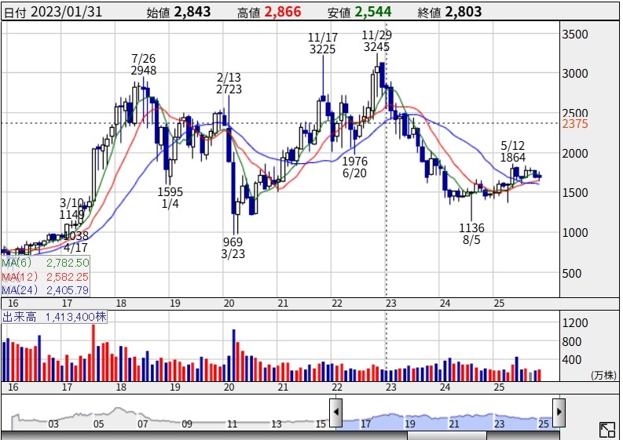Click the 1595 1/4 low label
623x440 pixels.
(170, 198)
